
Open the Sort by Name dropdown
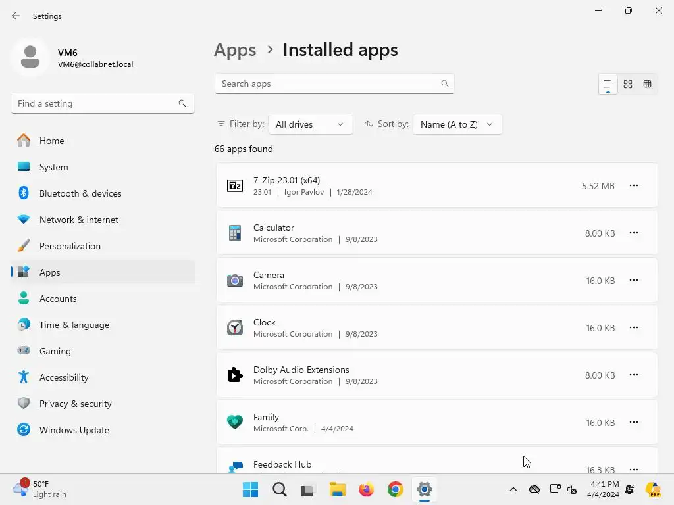click(x=457, y=124)
